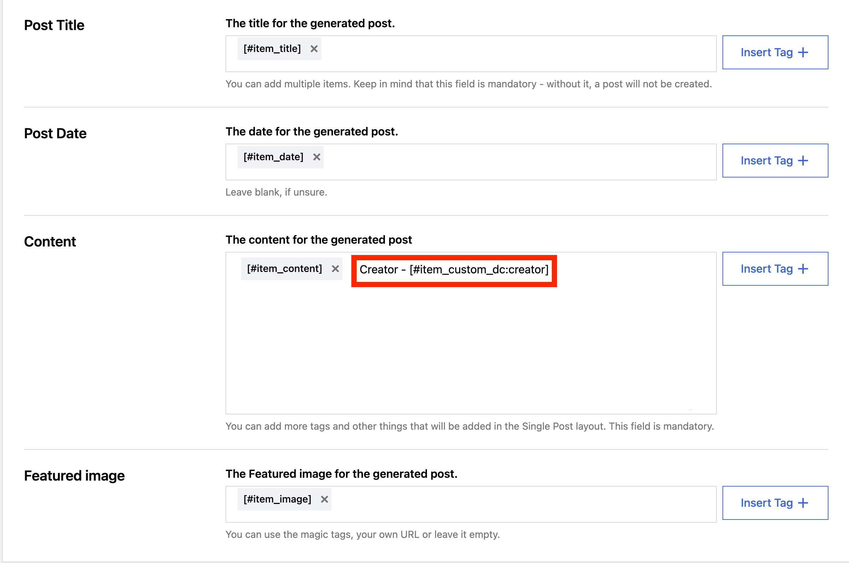Select the [#item_content] tag chip text
This screenshot has height=563, width=849.
[284, 268]
